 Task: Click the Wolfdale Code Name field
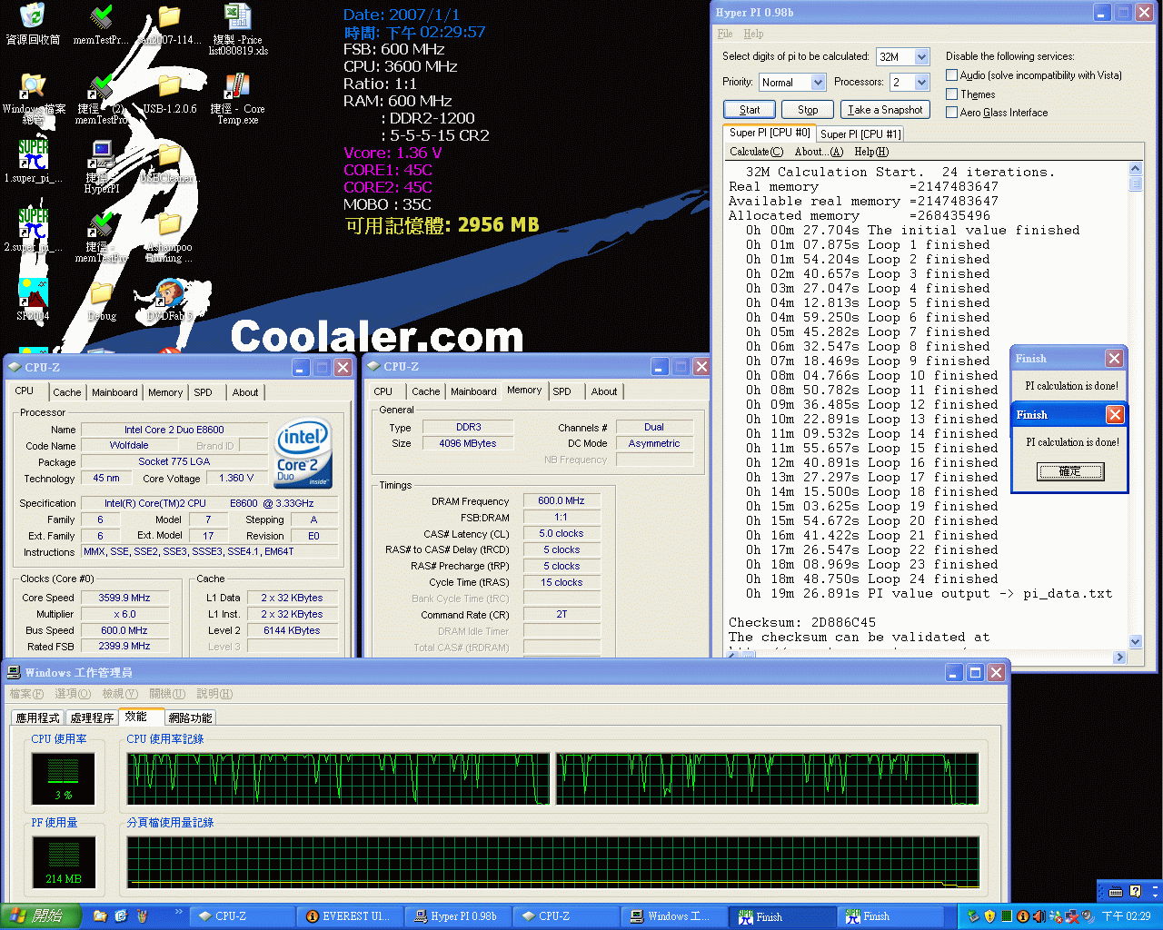(129, 445)
